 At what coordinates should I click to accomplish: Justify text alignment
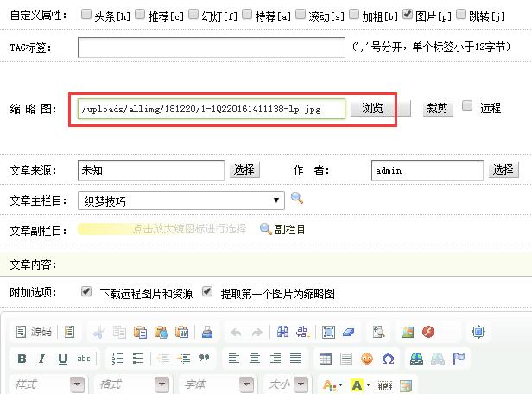tap(296, 359)
